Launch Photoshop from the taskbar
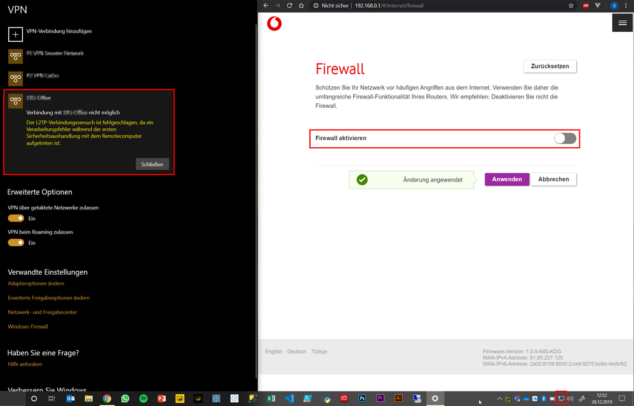 pos(361,398)
